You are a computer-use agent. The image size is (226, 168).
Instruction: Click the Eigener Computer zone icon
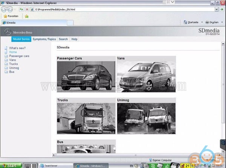[150, 160]
